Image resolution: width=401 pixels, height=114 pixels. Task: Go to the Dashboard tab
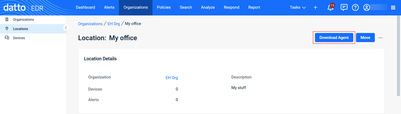tap(85, 7)
